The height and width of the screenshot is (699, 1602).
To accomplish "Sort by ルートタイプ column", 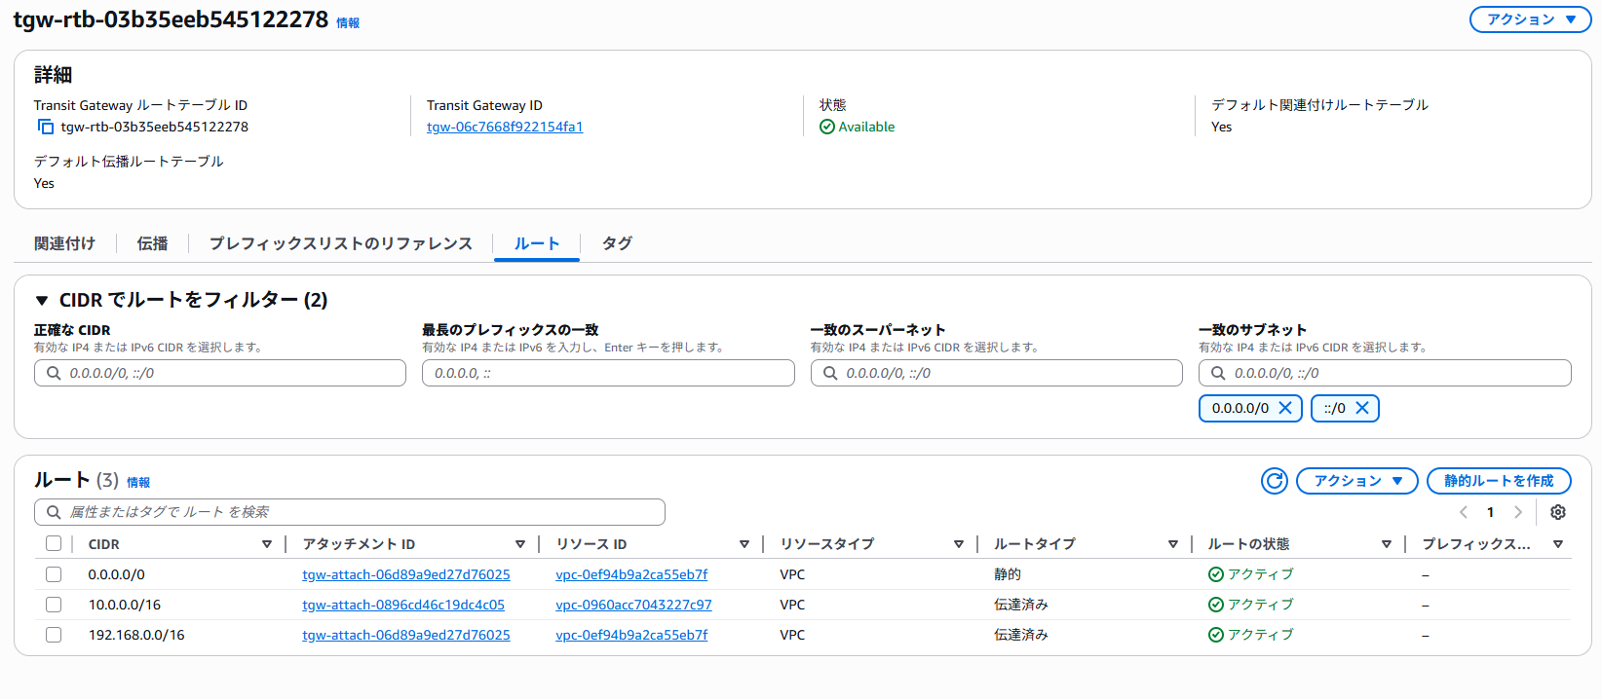I will (x=1173, y=544).
